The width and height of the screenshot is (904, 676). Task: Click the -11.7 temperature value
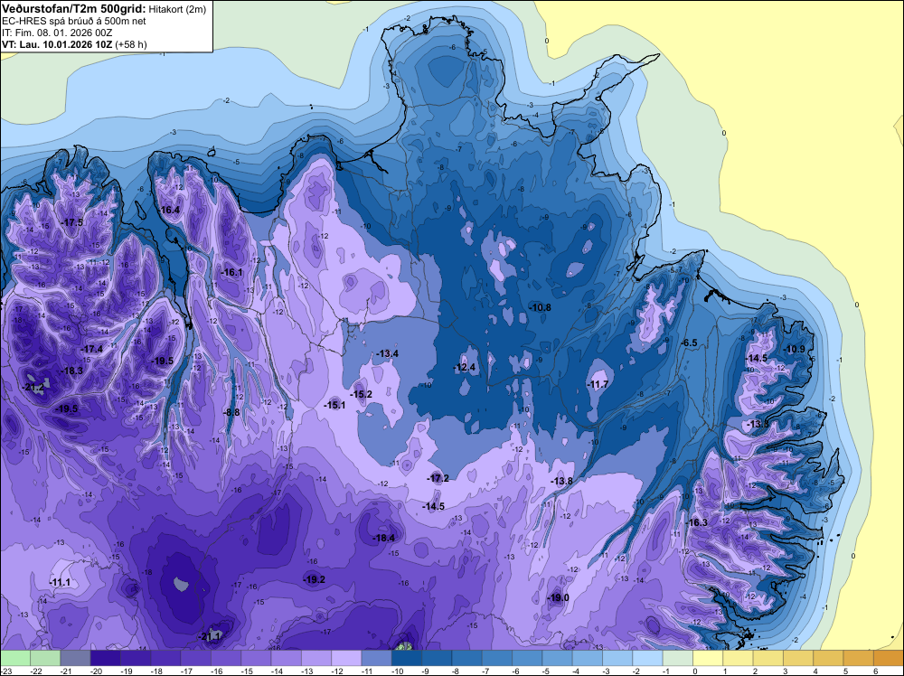click(598, 384)
